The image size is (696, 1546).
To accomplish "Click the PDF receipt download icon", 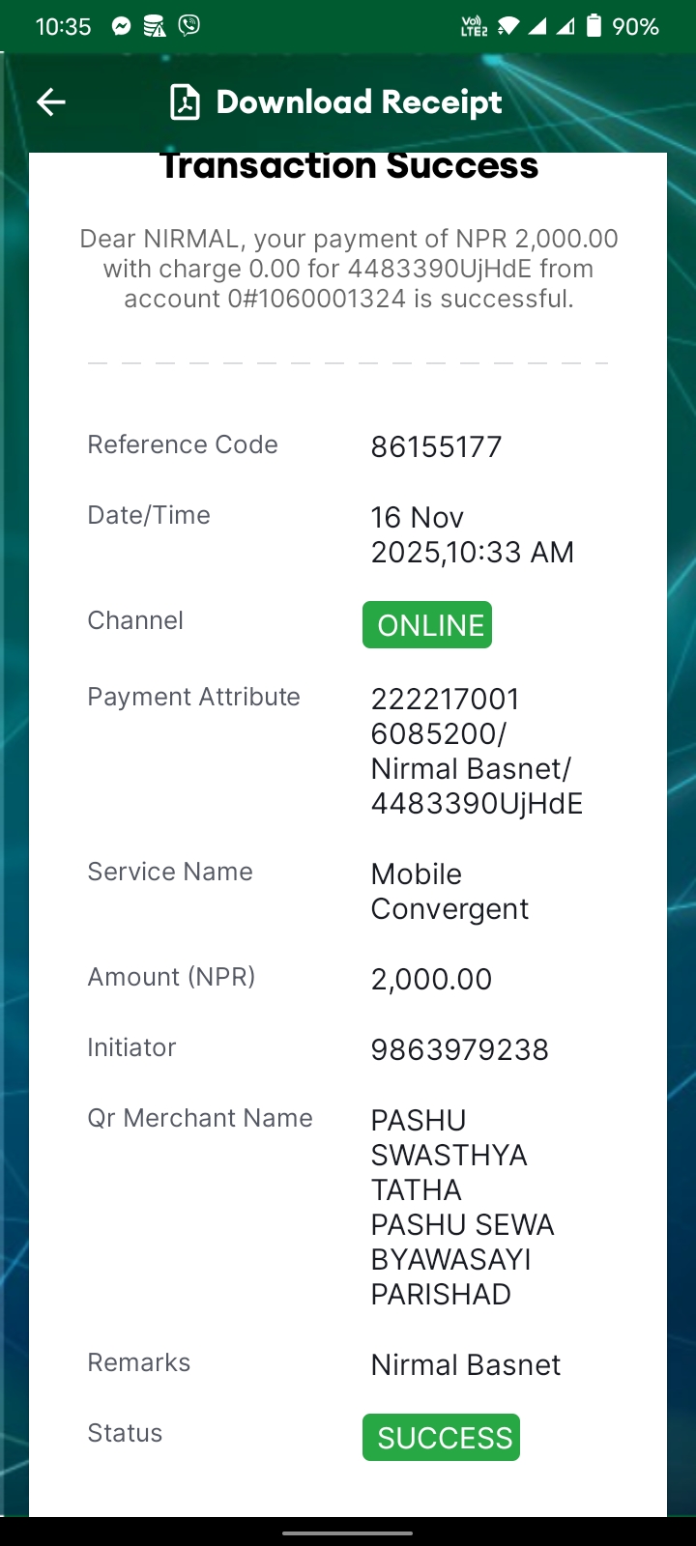I will pyautogui.click(x=185, y=101).
